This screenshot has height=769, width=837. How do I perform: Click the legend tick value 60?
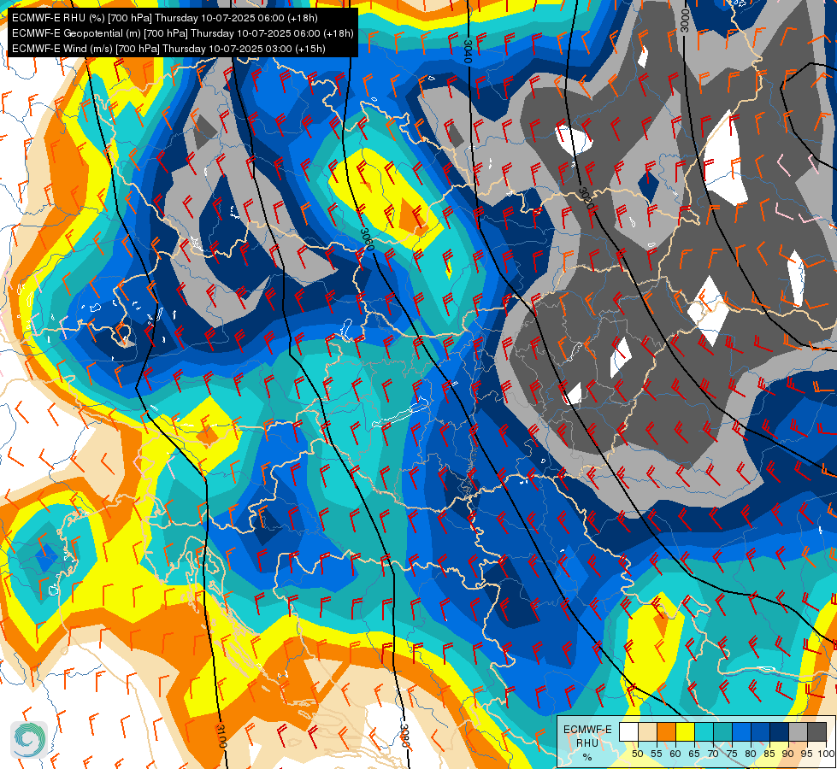click(x=675, y=754)
